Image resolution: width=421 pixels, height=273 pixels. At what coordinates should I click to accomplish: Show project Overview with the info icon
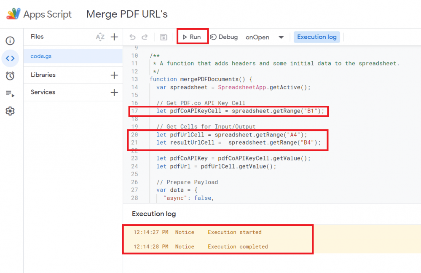click(x=10, y=40)
